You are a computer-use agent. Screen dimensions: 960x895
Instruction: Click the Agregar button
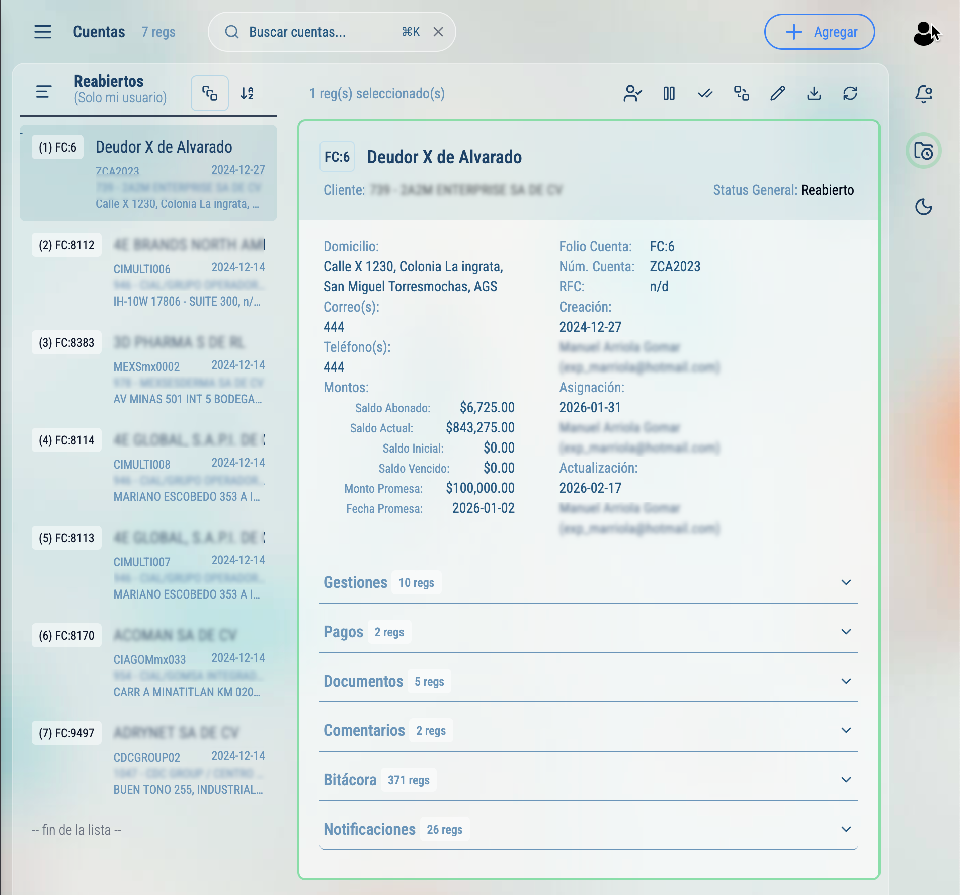820,32
